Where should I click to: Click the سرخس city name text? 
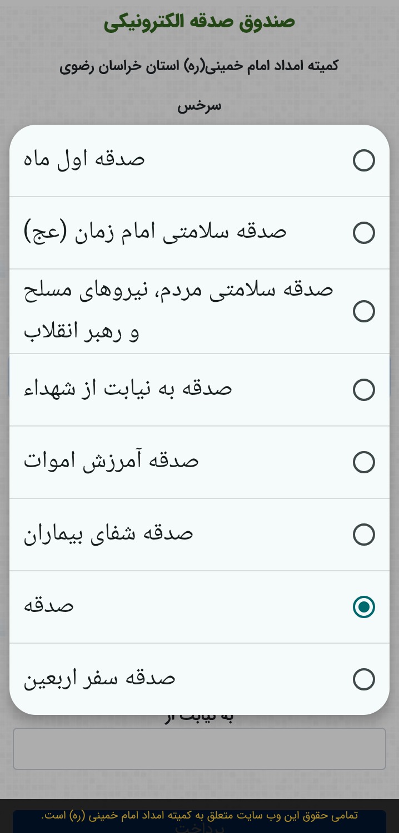coord(199,106)
